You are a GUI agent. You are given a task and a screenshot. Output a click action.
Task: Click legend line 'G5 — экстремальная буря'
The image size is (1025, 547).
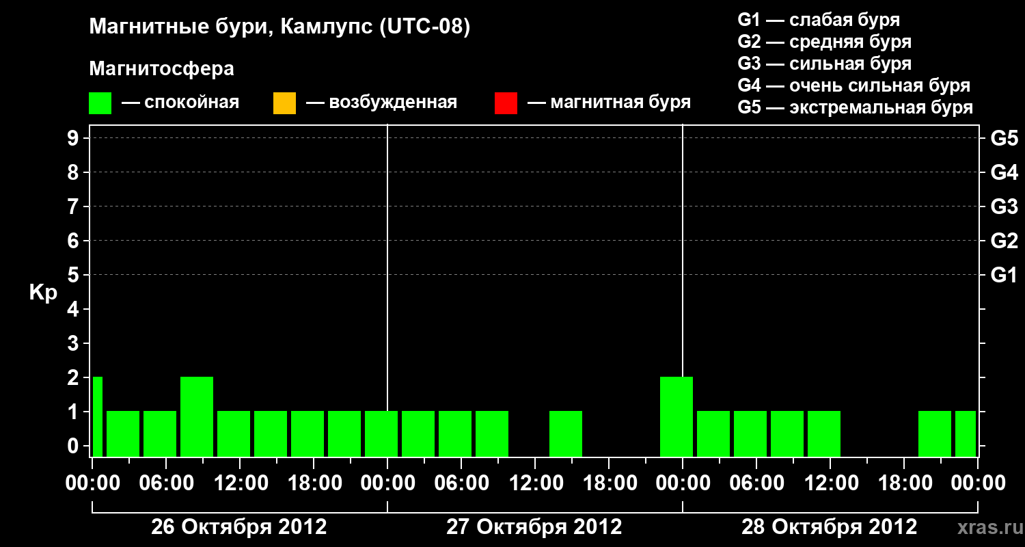(x=856, y=107)
